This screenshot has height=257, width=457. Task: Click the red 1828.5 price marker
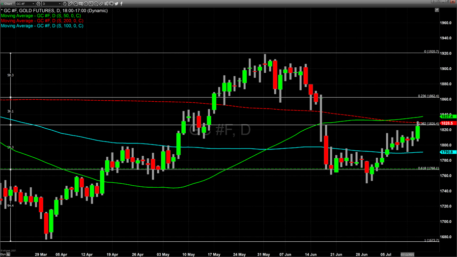click(447, 123)
